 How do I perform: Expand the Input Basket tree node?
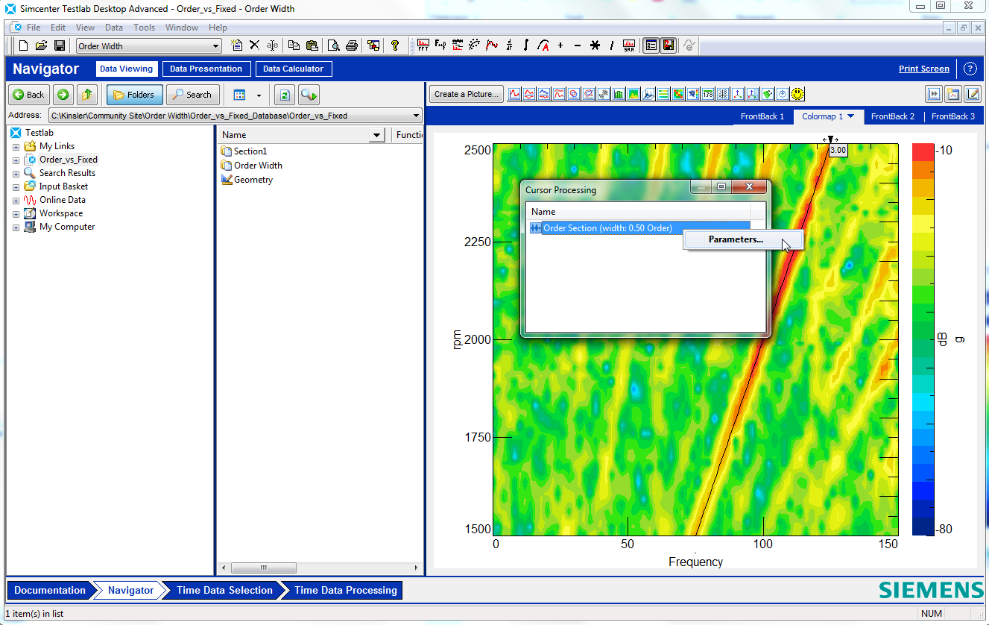click(x=16, y=186)
